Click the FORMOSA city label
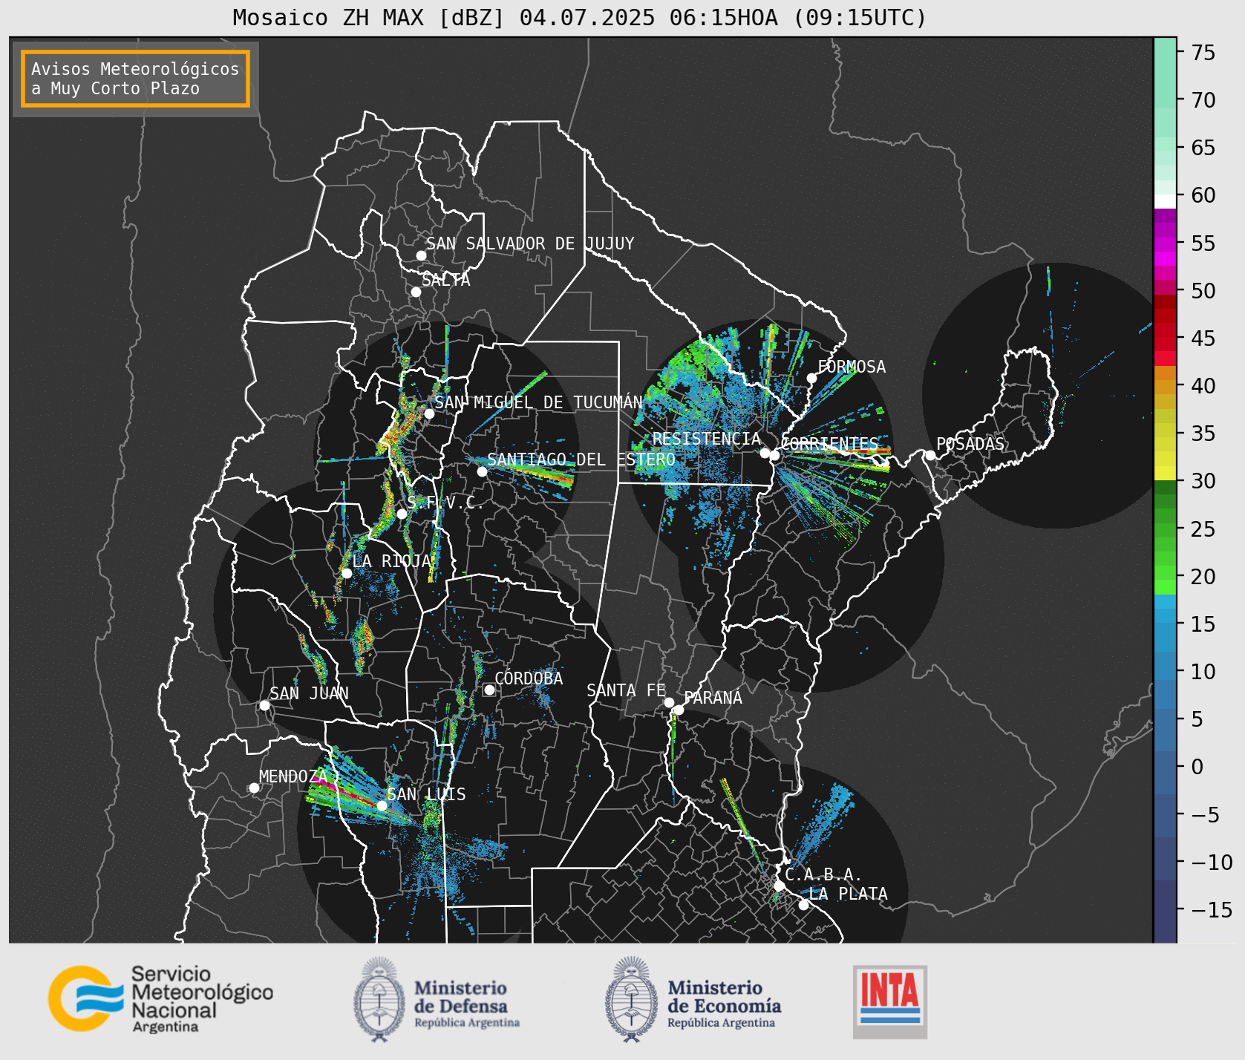 point(852,367)
